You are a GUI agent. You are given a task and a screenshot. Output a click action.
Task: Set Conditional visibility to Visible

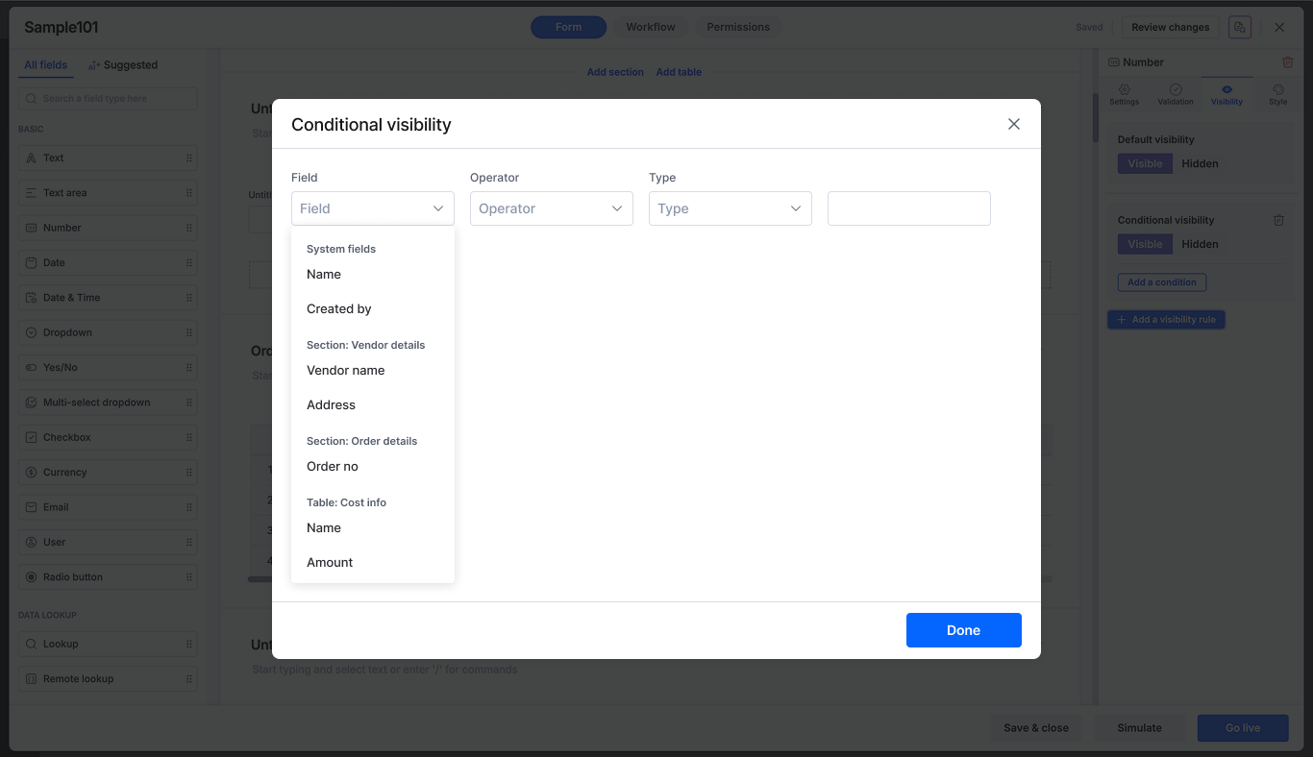[1145, 244]
